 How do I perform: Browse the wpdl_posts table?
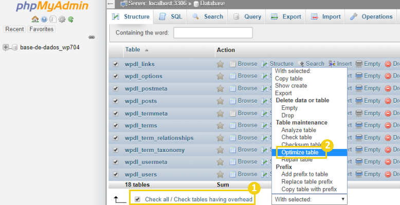243,101
